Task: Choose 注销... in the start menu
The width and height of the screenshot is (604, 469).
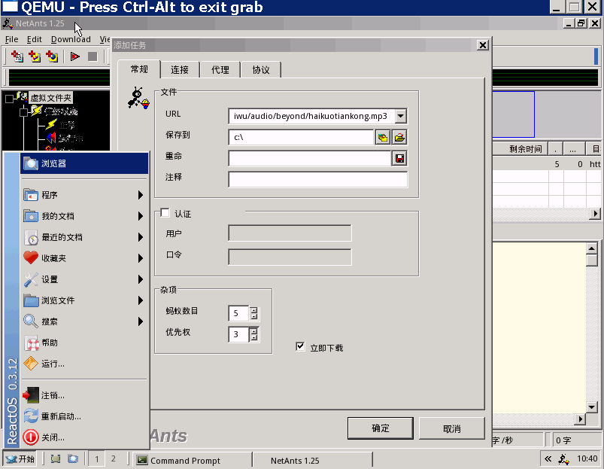Action: pyautogui.click(x=84, y=395)
